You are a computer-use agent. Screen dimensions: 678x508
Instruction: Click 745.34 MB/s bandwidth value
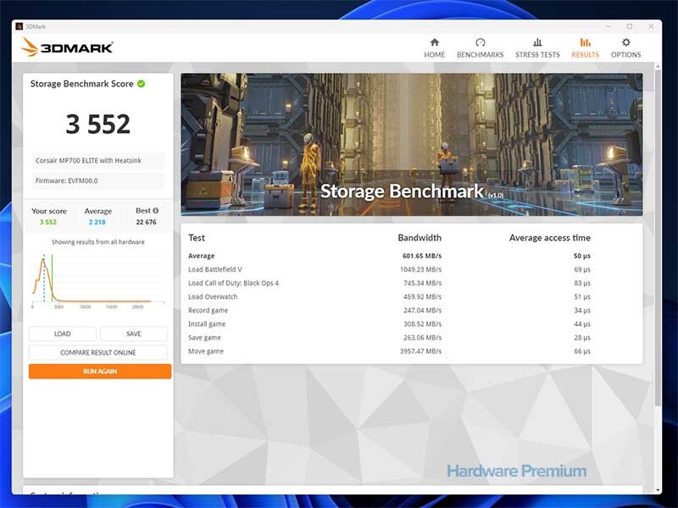[x=422, y=283]
